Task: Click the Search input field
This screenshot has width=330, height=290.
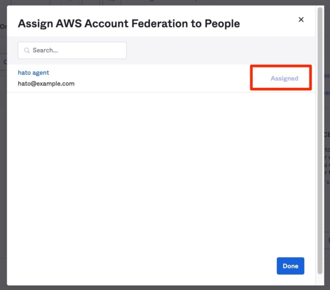Action: tap(72, 50)
